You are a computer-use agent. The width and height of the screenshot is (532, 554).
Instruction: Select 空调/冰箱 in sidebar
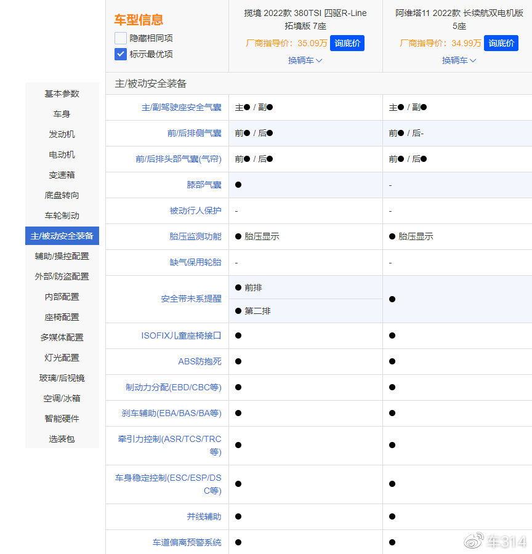click(62, 398)
